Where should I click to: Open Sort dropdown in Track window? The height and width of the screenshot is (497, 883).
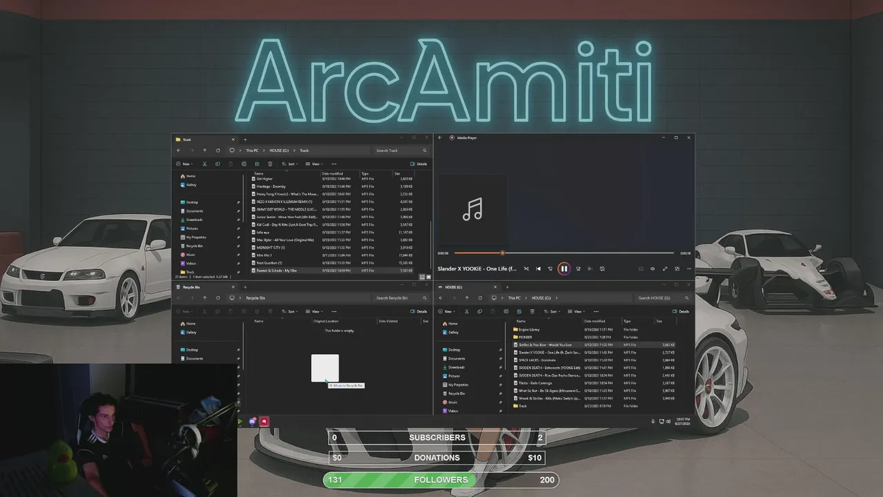(290, 164)
